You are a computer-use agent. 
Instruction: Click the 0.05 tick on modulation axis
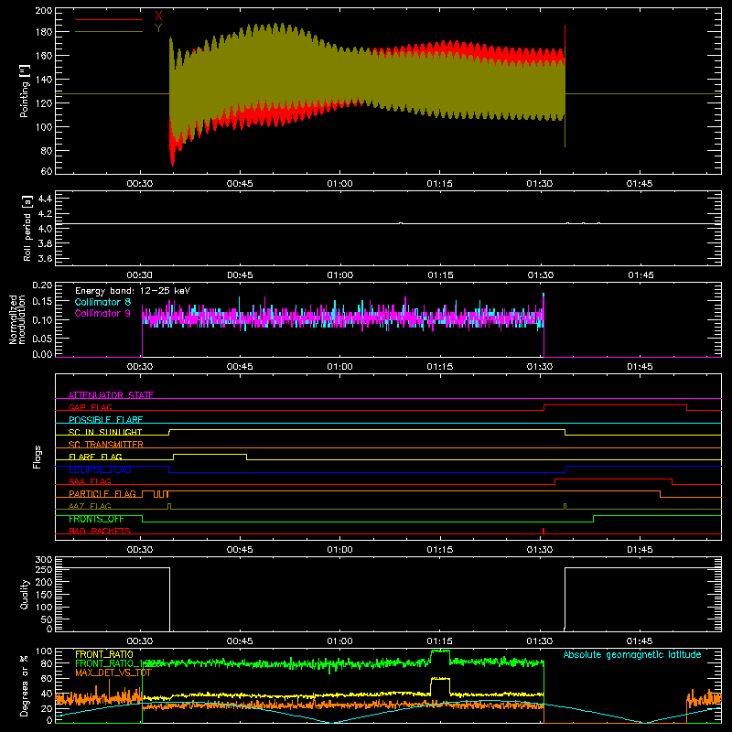(x=42, y=338)
